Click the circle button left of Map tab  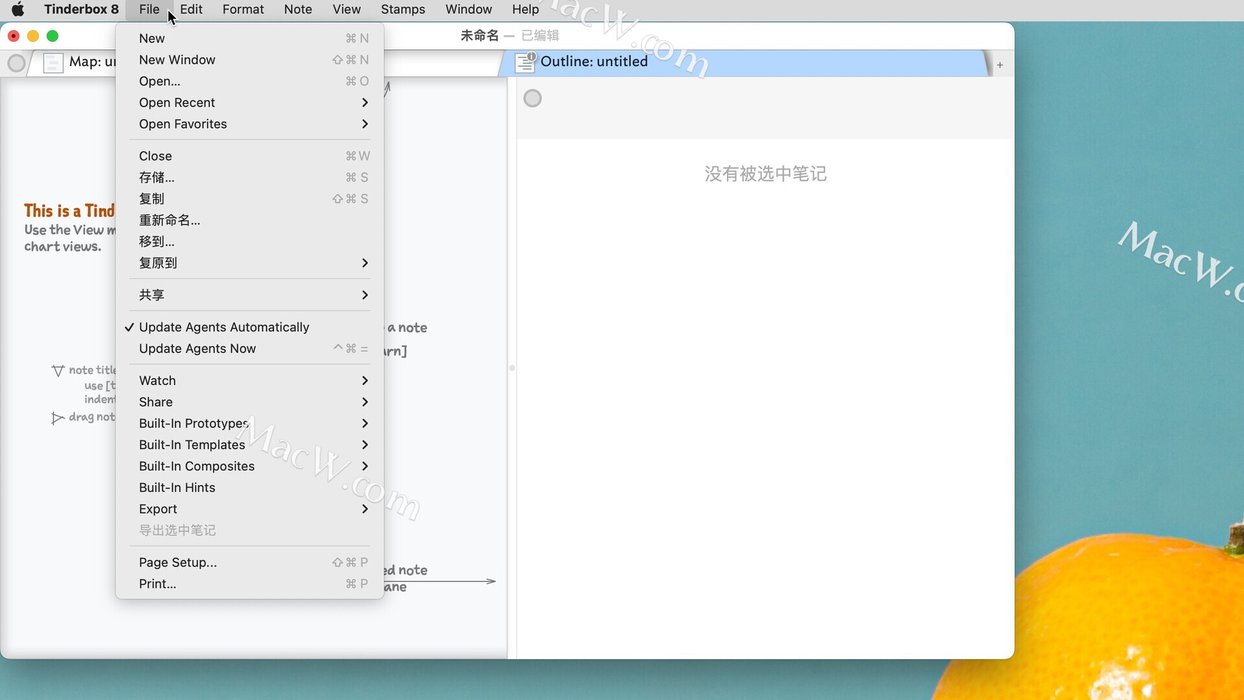tap(16, 64)
